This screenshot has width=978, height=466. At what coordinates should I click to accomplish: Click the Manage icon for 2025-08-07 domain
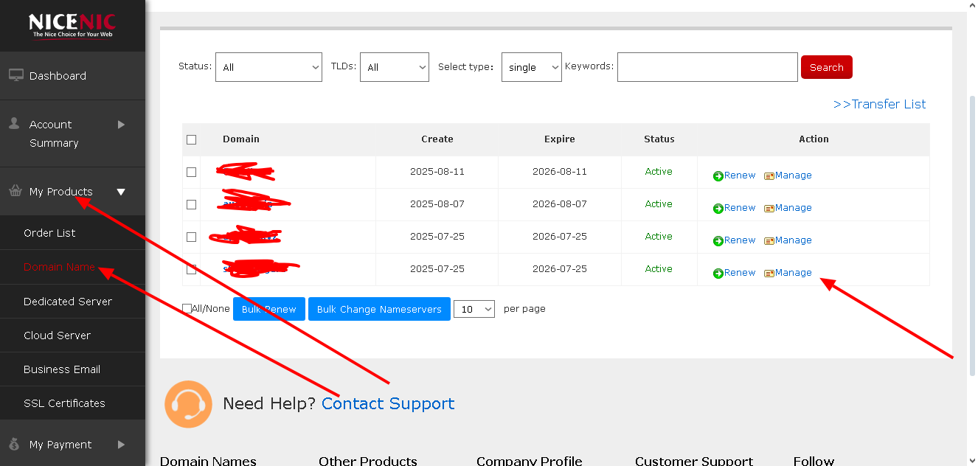(769, 209)
